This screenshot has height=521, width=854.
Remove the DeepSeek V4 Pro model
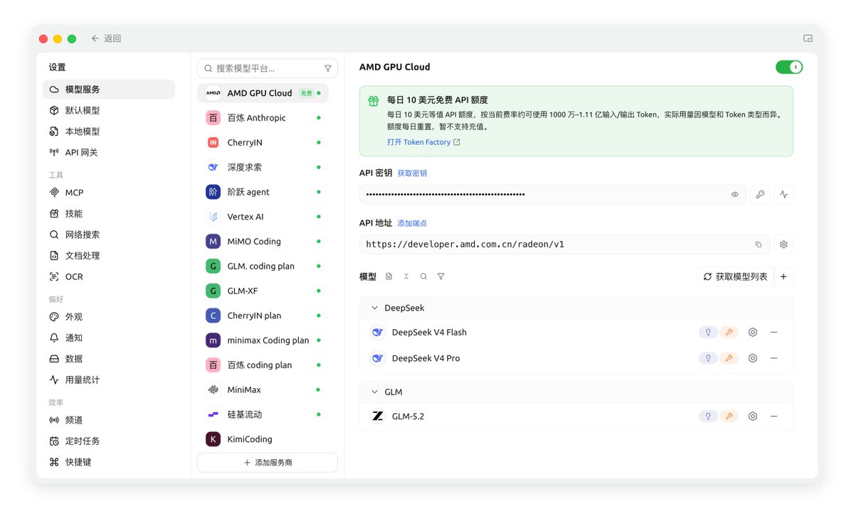coord(774,358)
